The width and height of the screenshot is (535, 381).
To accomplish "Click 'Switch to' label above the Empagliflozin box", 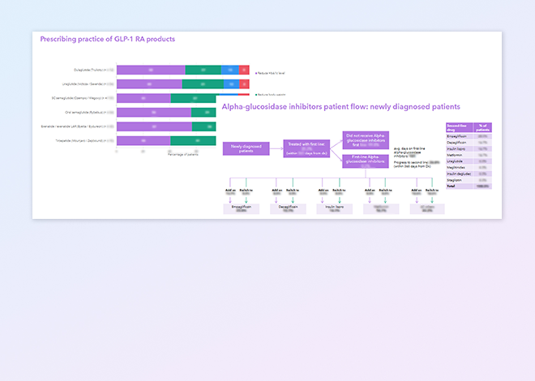I will (x=246, y=190).
